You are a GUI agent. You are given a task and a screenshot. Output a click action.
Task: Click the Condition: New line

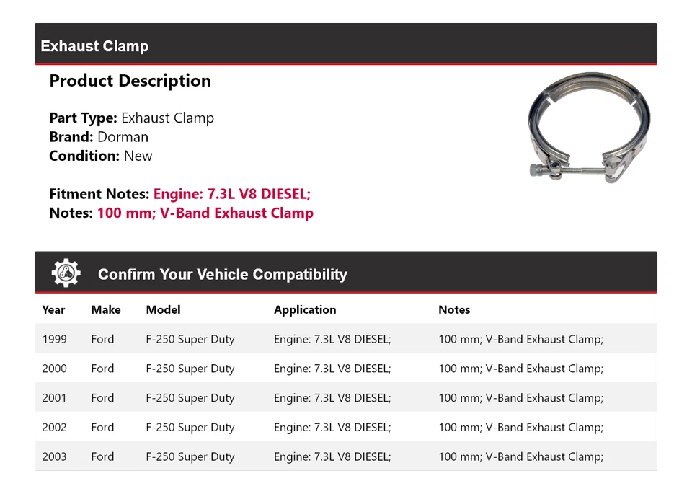101,156
